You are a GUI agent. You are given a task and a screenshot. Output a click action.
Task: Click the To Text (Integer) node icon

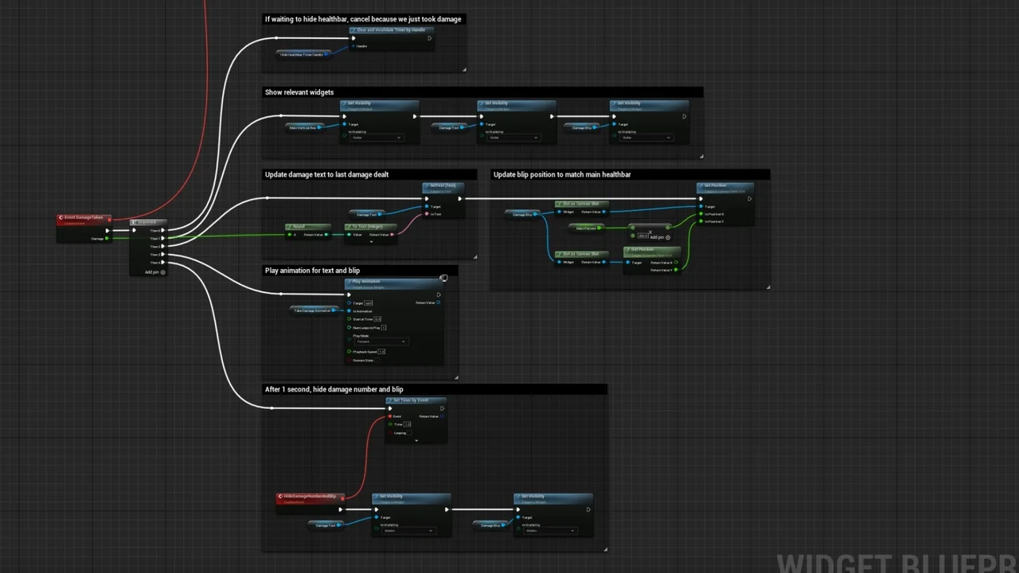pos(349,225)
